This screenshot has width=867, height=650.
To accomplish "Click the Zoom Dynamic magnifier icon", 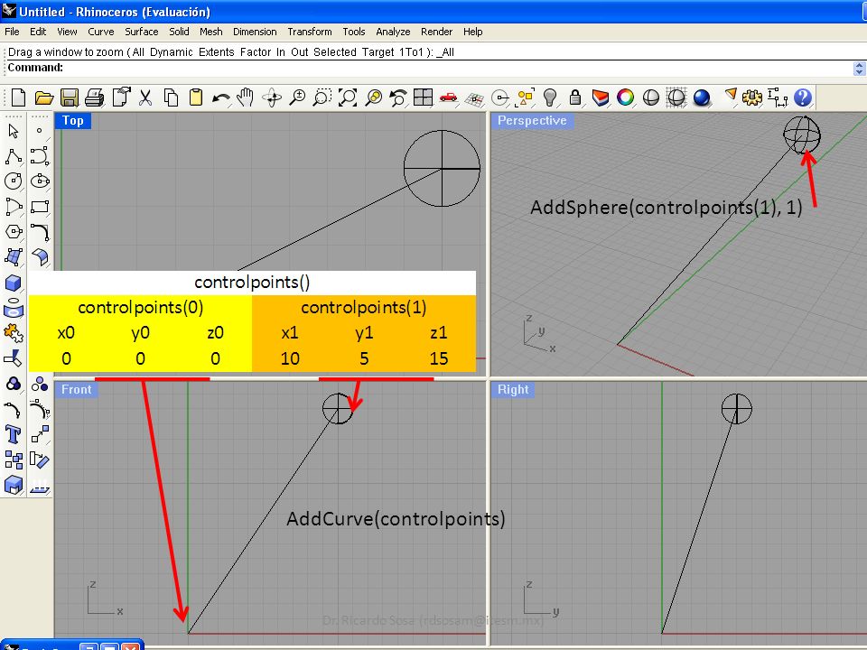I will 297,97.
